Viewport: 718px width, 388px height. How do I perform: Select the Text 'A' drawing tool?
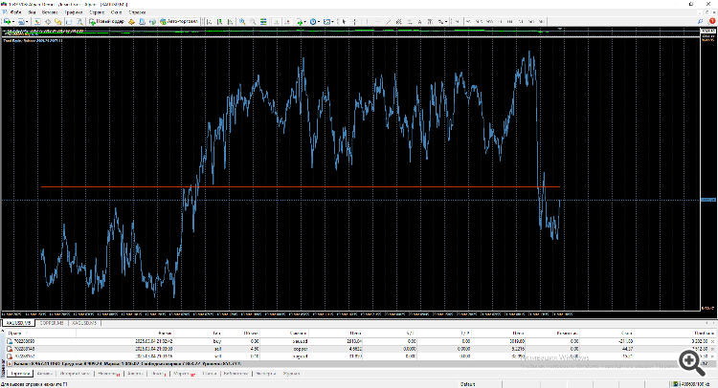point(419,21)
